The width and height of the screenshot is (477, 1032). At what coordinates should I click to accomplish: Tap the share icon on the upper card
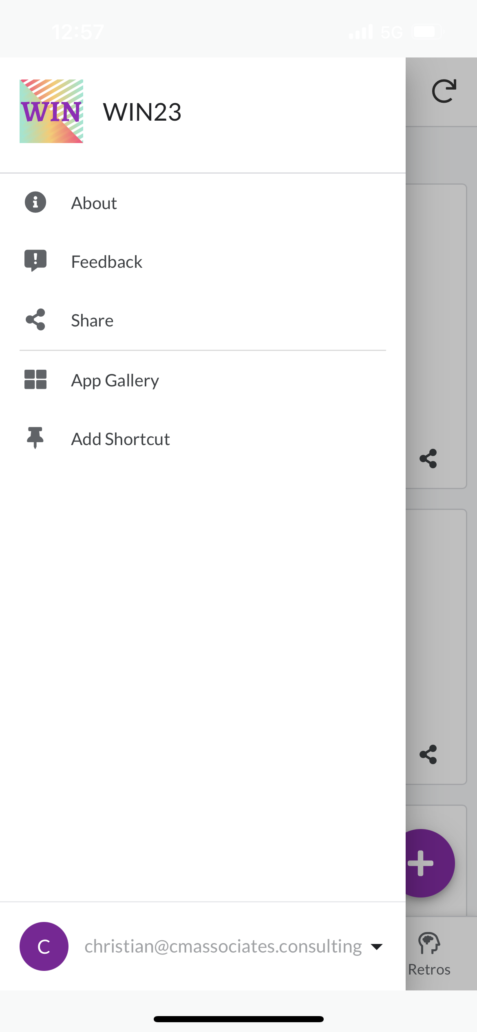click(428, 459)
